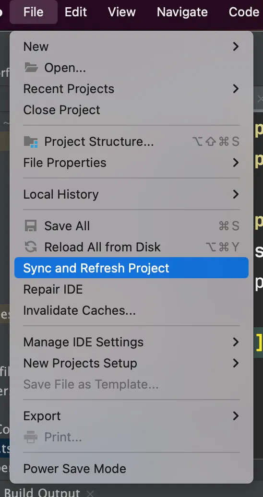Click the floppy disk Save All icon
The width and height of the screenshot is (263, 497).
[x=31, y=226]
